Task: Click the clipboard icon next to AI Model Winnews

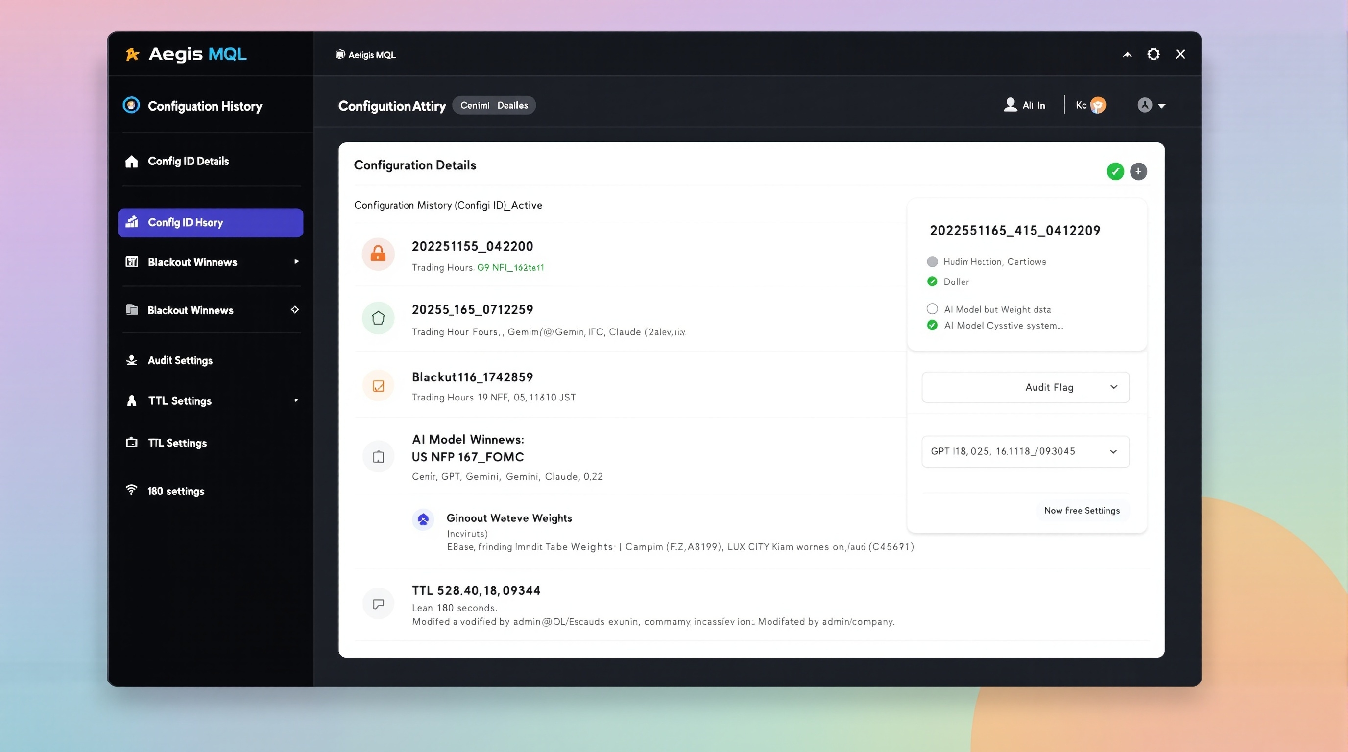Action: coord(378,456)
